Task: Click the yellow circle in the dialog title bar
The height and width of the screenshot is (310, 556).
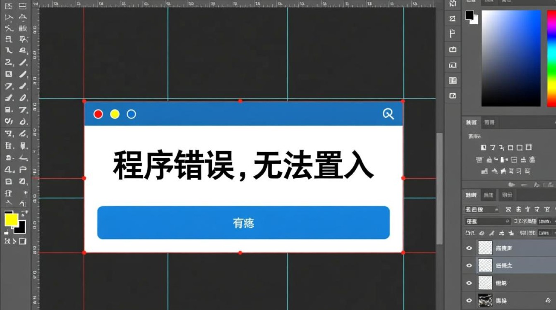Action: point(115,114)
